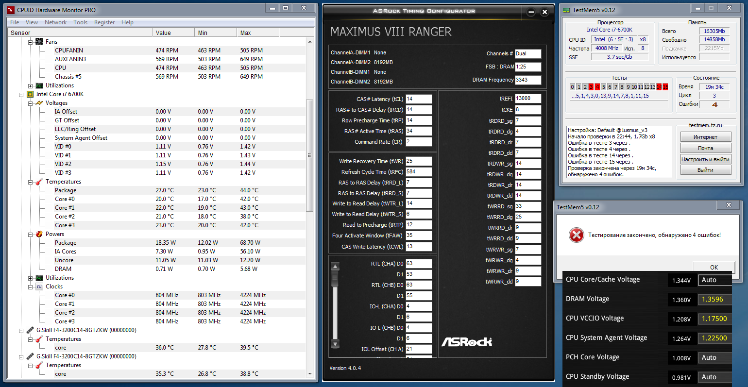The height and width of the screenshot is (387, 748).
Task: Click the Hardware Monitor scrollbar up arrow
Action: (x=310, y=42)
